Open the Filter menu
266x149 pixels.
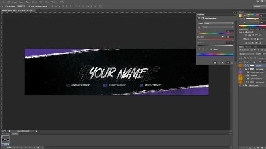41,2
